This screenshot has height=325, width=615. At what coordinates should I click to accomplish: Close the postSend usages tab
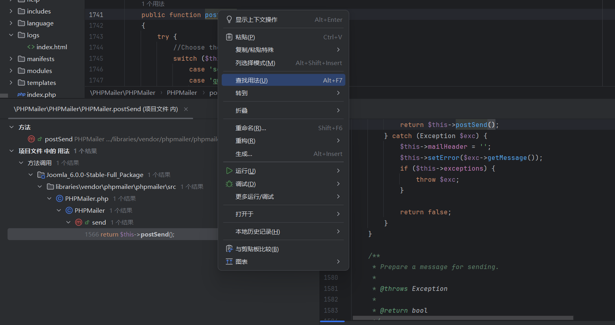pyautogui.click(x=186, y=109)
